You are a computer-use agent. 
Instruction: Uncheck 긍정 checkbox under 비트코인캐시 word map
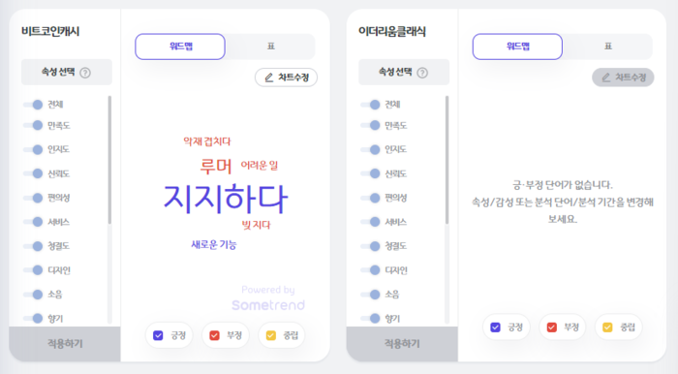tap(158, 335)
